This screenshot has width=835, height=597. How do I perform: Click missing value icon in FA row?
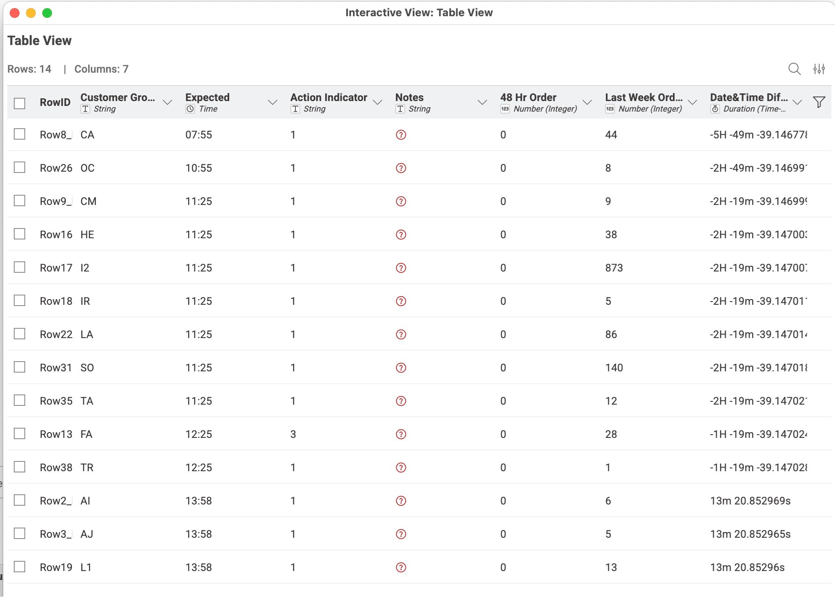(x=401, y=434)
